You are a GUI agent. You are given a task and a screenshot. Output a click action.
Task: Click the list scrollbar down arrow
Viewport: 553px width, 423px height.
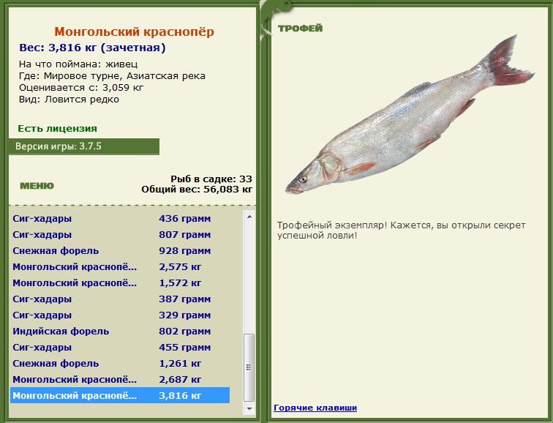click(249, 409)
